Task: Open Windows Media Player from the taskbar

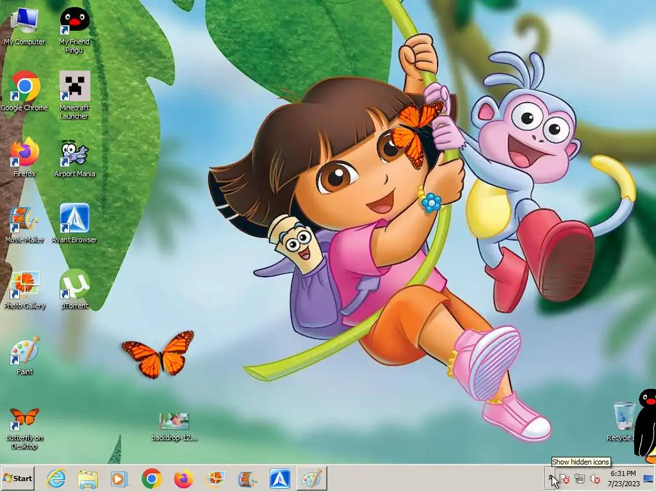Action: tap(120, 479)
